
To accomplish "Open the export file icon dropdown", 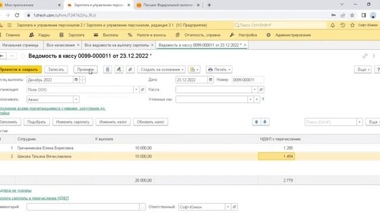I will tap(194, 70).
